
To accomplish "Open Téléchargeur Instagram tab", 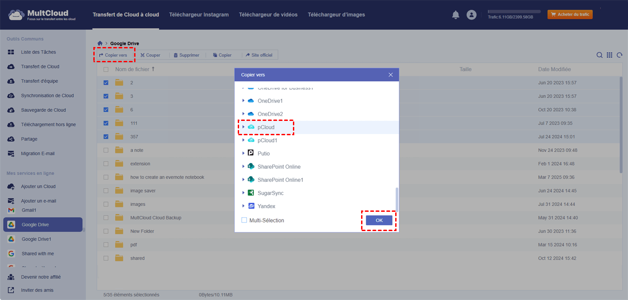I will (x=199, y=15).
